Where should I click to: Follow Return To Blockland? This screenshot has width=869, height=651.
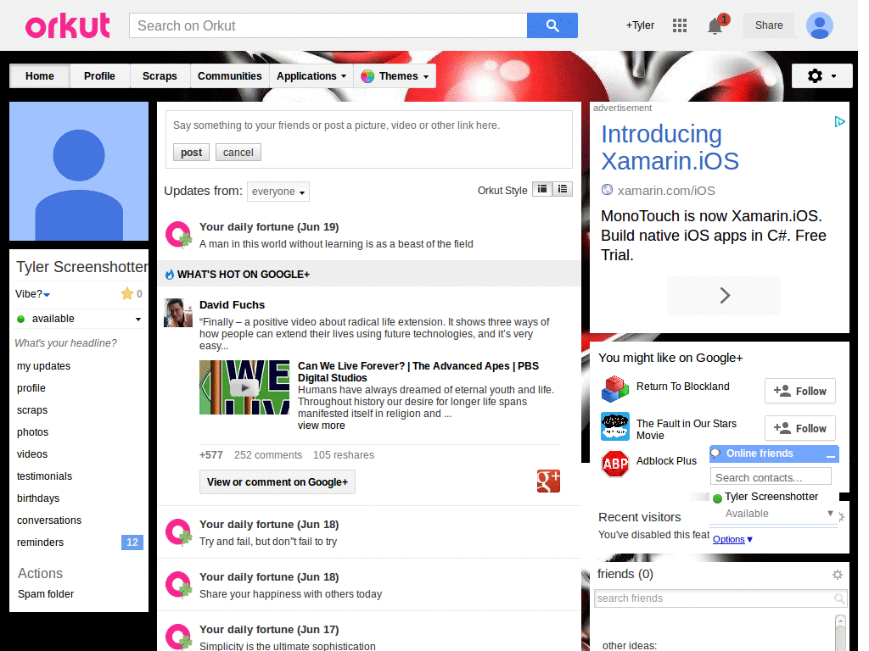799,392
